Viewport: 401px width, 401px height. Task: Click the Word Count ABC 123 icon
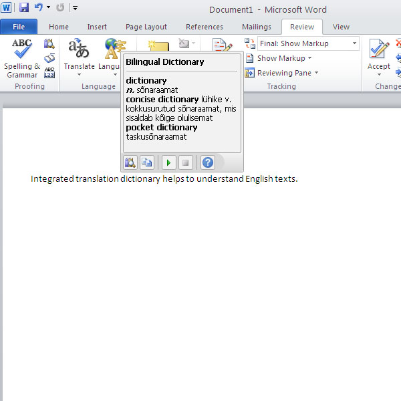pyautogui.click(x=49, y=72)
